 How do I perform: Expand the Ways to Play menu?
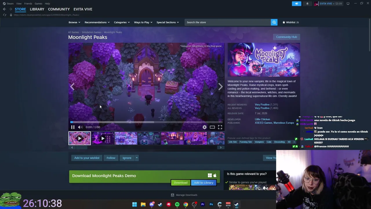(143, 22)
